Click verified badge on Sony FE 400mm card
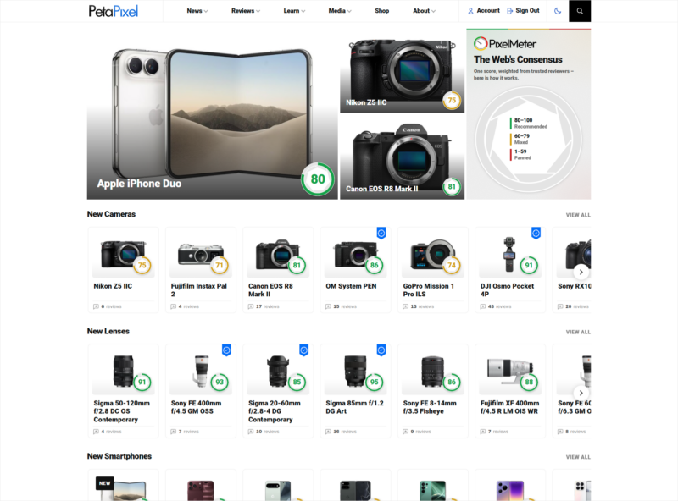Viewport: 678px width, 501px height. (x=226, y=350)
